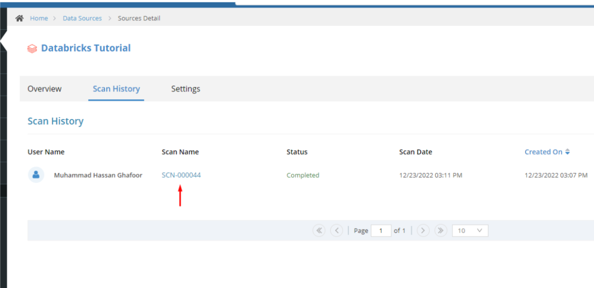Viewport: 594px width, 288px height.
Task: Click the Home icon in breadcrumb
Action: (19, 18)
